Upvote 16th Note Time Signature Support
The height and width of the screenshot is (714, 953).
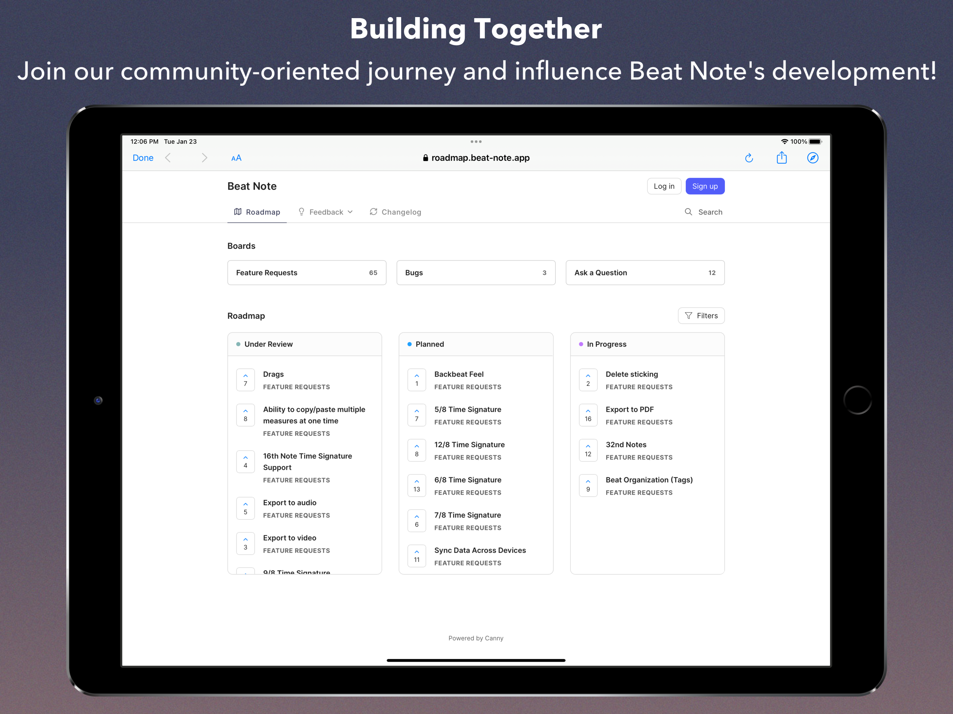coord(246,462)
